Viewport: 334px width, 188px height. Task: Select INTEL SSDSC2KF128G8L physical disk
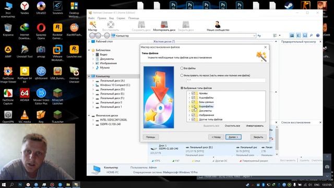click(x=113, y=120)
